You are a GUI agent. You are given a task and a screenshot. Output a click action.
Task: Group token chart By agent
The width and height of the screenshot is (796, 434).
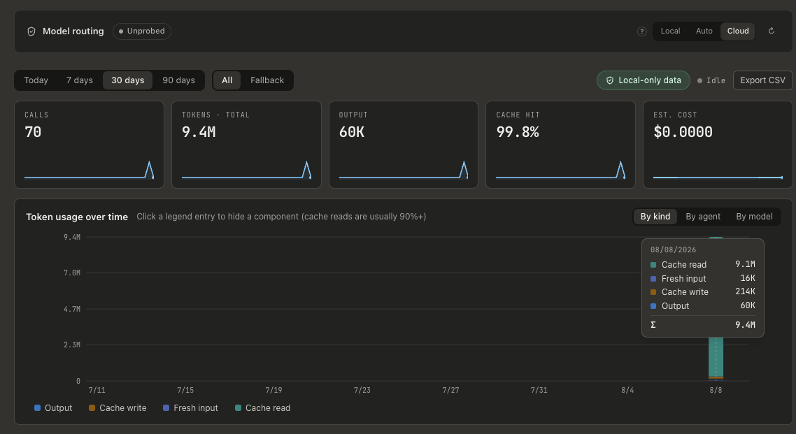[x=702, y=217]
